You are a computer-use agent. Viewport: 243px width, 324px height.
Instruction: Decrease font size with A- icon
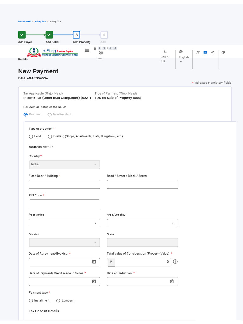click(198, 52)
